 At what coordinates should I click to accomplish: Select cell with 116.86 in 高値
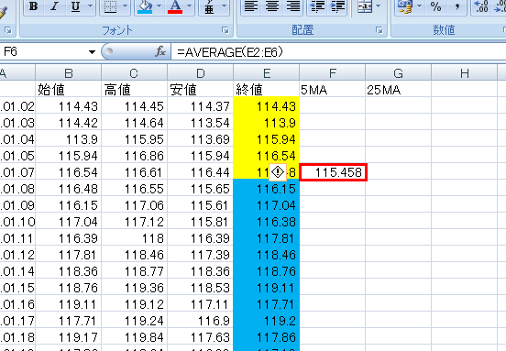(134, 156)
